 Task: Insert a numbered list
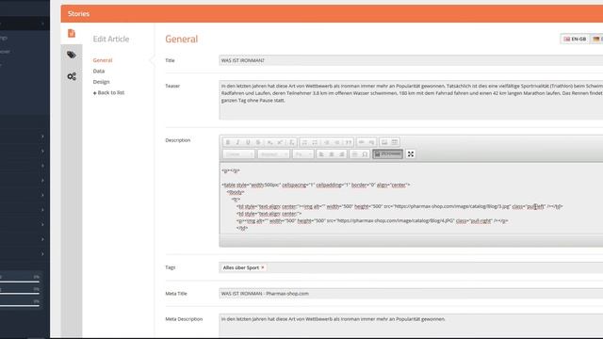[x=304, y=142]
